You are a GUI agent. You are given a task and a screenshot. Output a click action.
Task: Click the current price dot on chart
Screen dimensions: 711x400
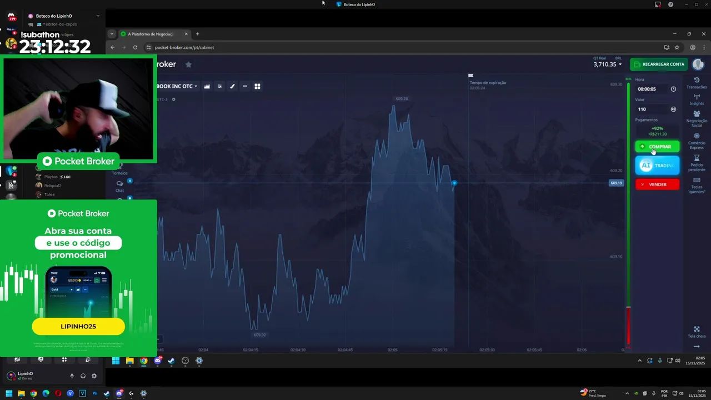pos(454,183)
